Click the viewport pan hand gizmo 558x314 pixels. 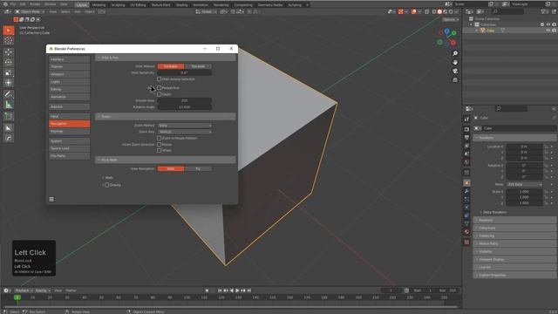click(x=455, y=62)
